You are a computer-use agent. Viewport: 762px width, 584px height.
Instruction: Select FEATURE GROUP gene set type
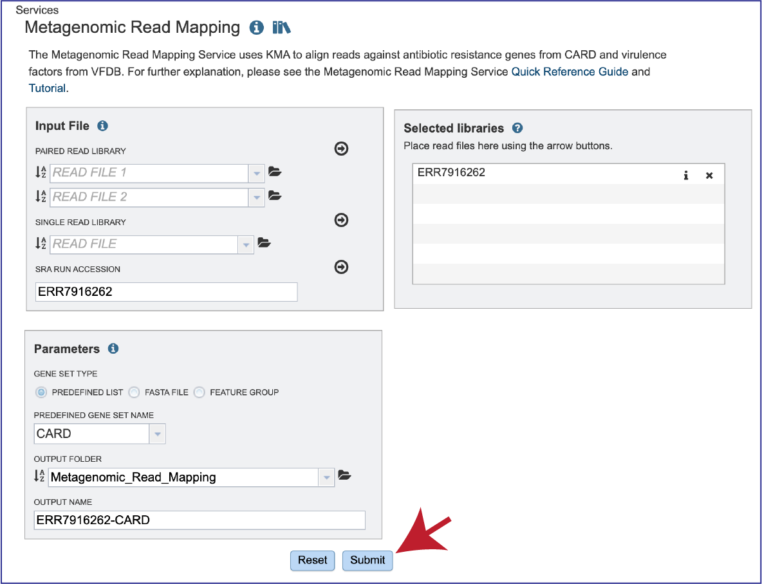200,392
